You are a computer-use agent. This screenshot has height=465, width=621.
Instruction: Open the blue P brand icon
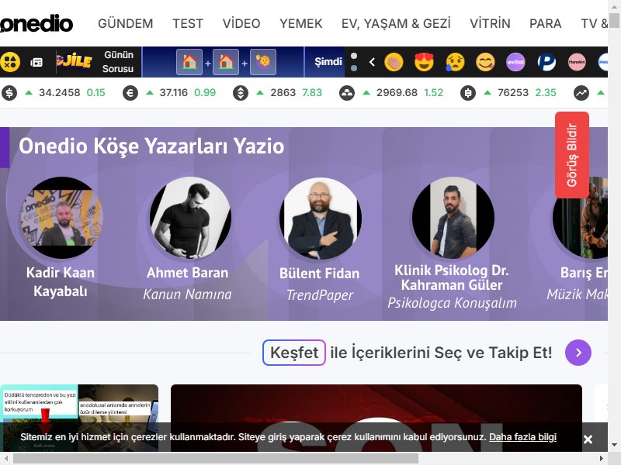tap(546, 62)
